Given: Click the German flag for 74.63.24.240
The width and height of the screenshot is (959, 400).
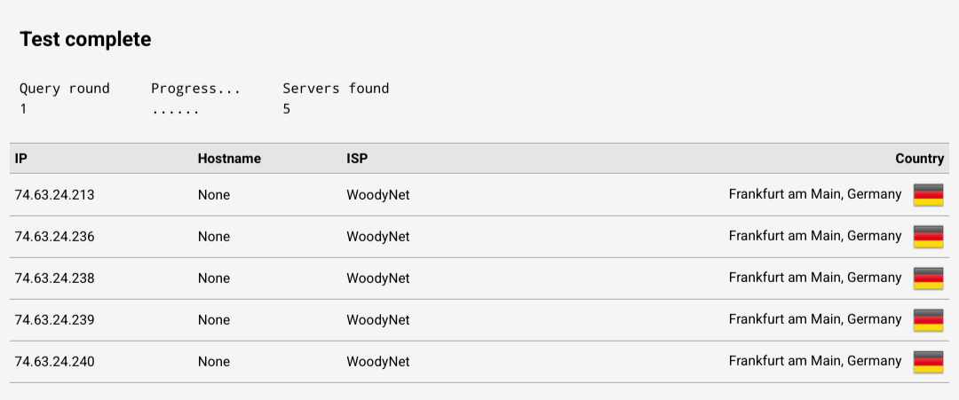Looking at the screenshot, I should point(928,361).
